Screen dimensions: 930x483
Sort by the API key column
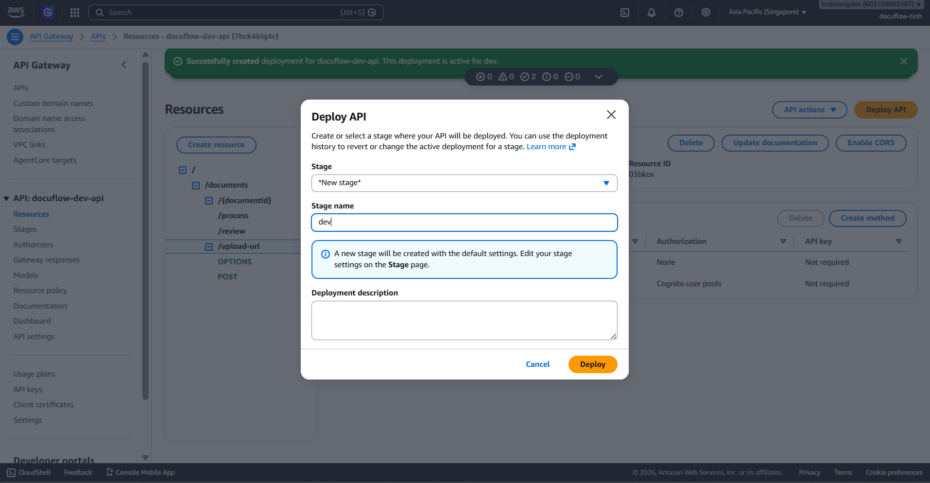(x=899, y=241)
